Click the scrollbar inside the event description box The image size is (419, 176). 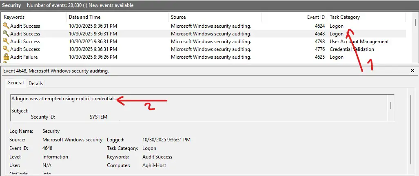(390, 106)
